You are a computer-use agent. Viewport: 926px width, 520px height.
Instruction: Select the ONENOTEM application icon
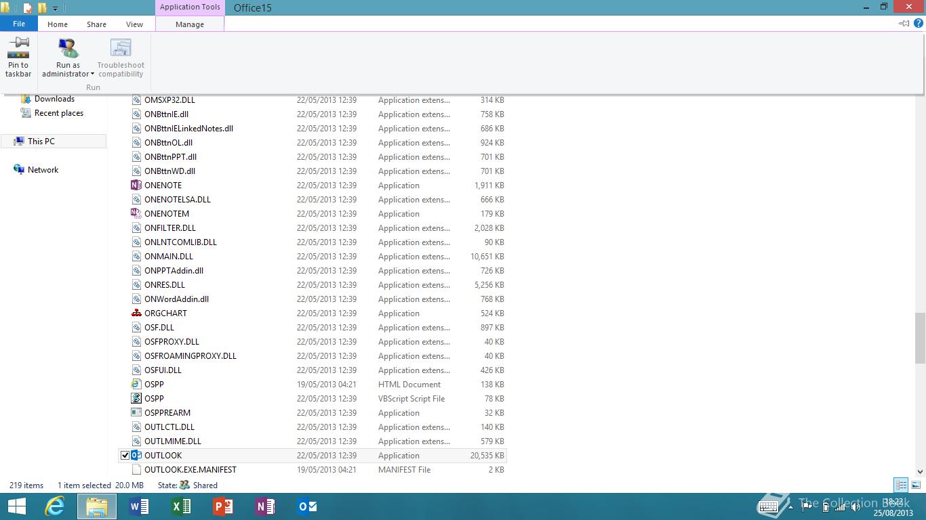coord(136,213)
